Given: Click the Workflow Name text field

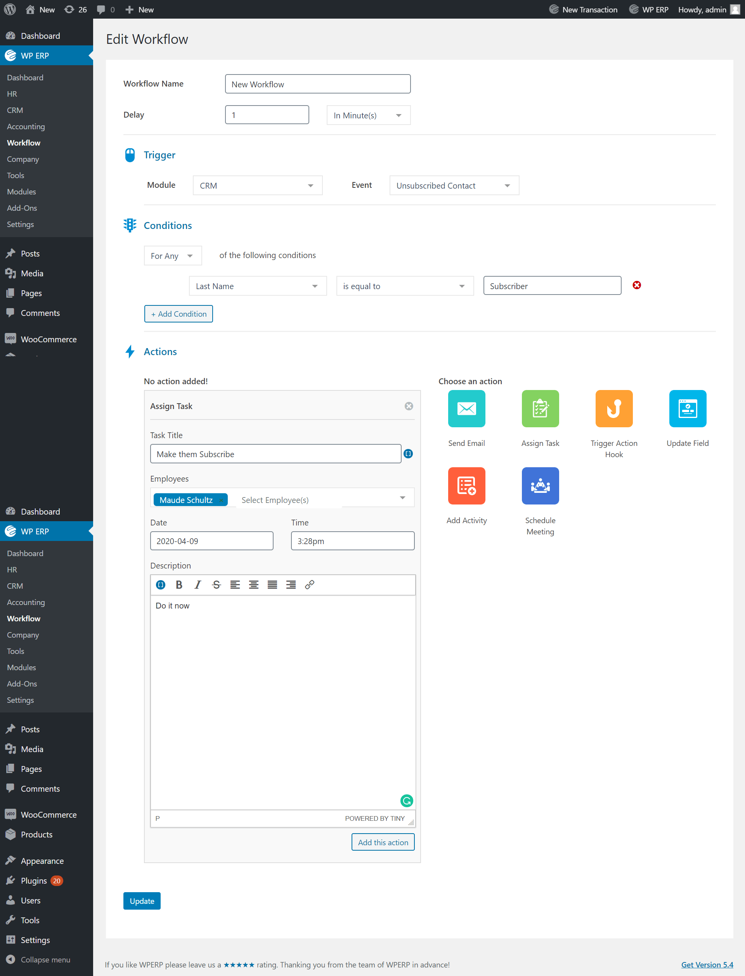Looking at the screenshot, I should pos(317,84).
